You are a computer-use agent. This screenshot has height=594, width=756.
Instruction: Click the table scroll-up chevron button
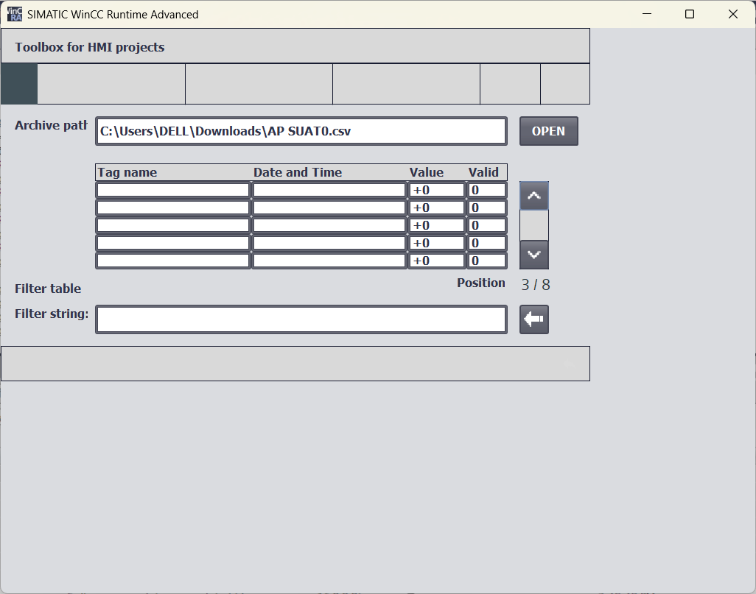(x=534, y=196)
